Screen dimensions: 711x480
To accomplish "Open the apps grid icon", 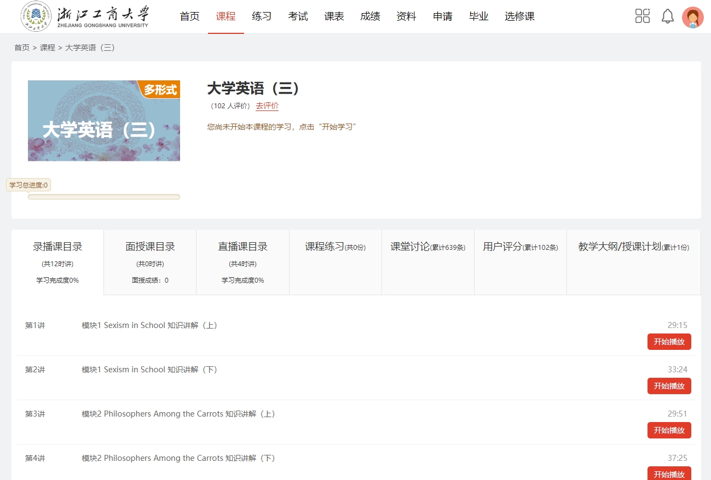I will (642, 16).
